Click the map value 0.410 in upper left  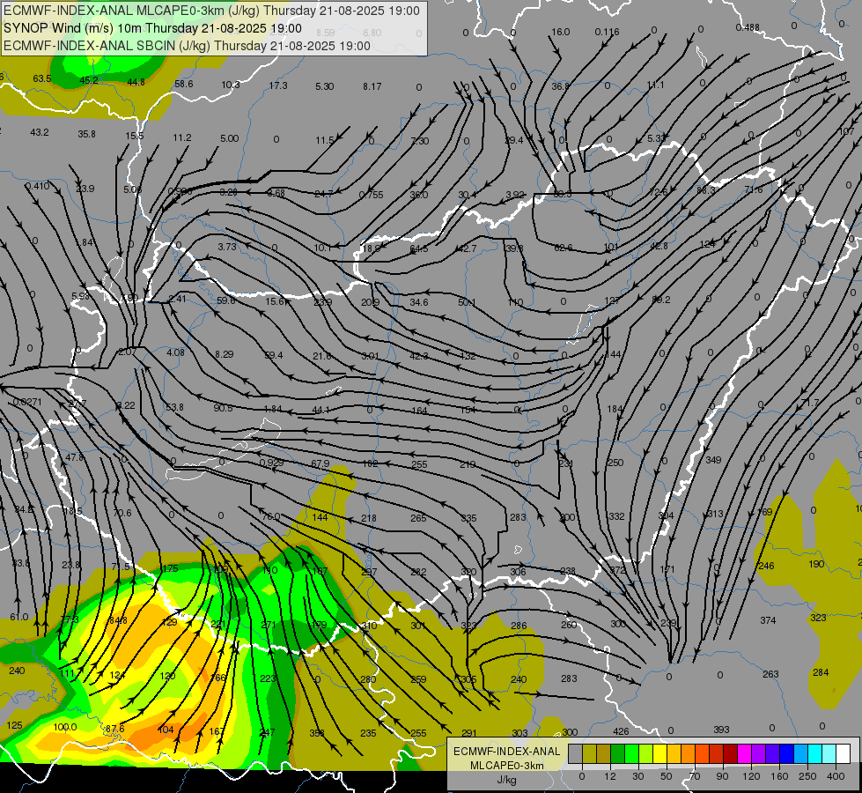click(37, 186)
